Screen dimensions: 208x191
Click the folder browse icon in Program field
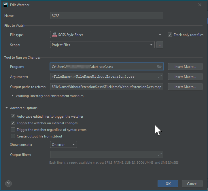(x=159, y=67)
